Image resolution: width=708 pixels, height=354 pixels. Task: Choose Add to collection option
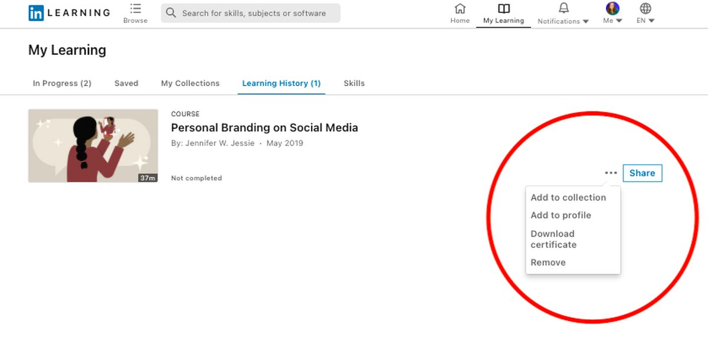(568, 198)
